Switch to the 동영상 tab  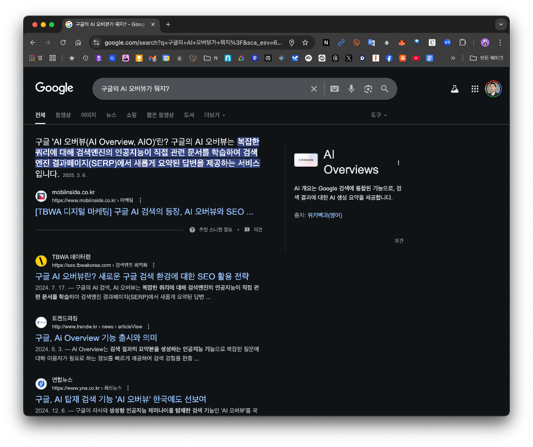point(63,115)
